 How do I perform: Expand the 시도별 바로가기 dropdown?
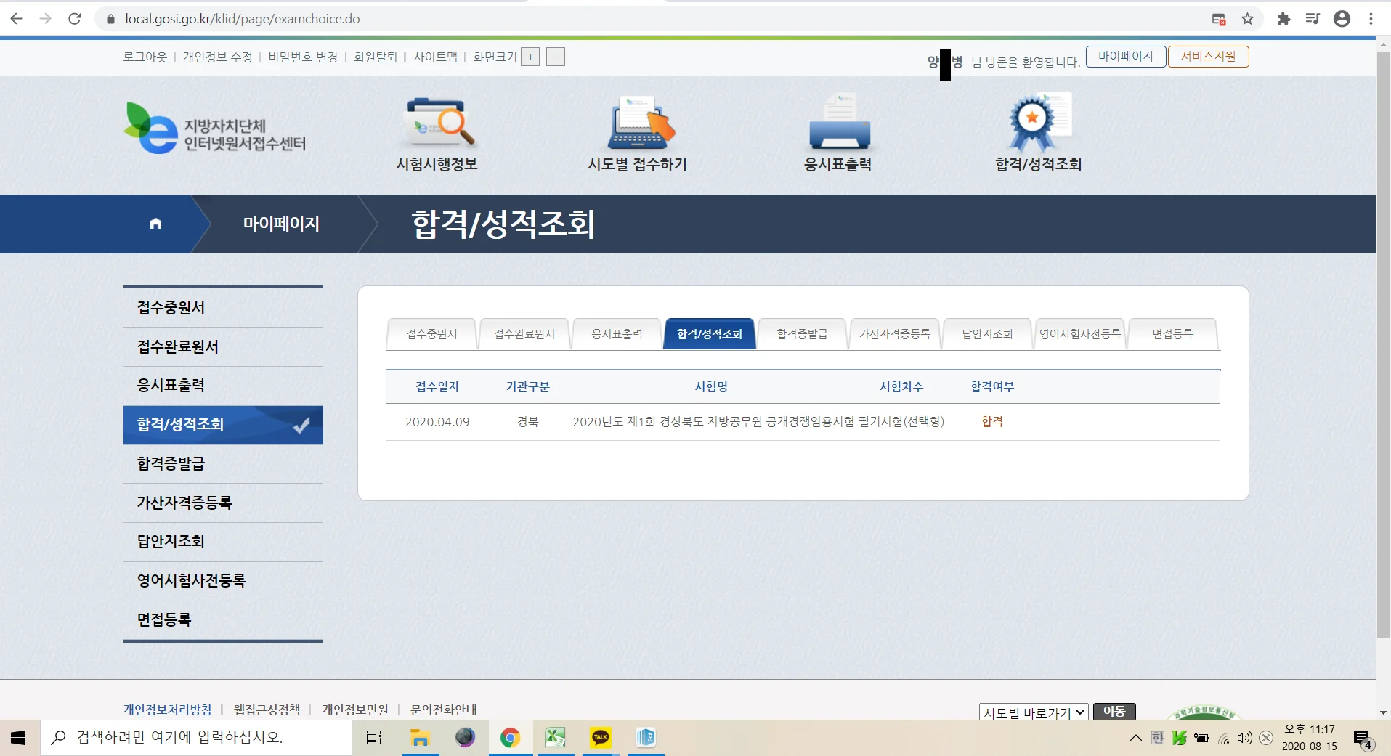coord(1033,712)
